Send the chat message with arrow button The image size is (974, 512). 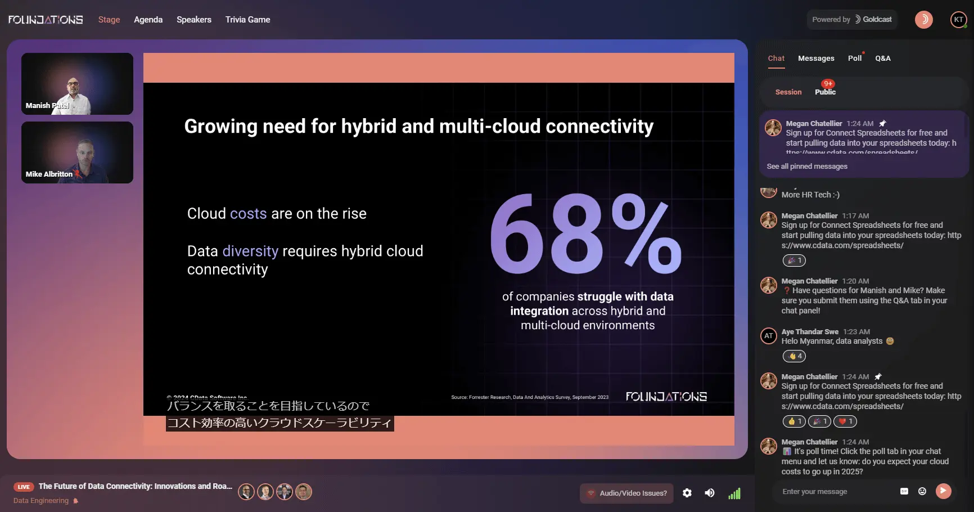pyautogui.click(x=944, y=491)
